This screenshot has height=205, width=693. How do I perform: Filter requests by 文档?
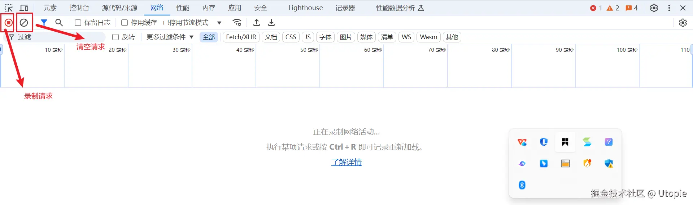[x=271, y=37]
